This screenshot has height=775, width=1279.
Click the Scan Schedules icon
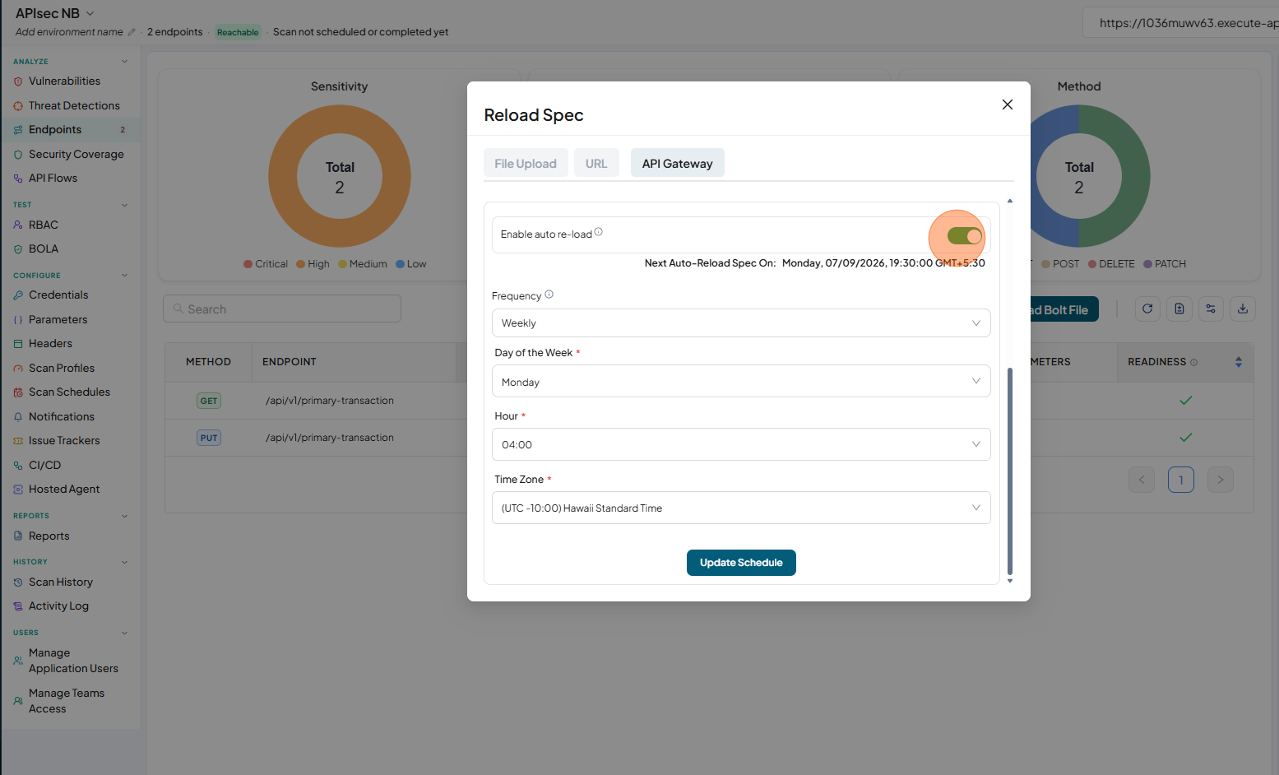[18, 392]
